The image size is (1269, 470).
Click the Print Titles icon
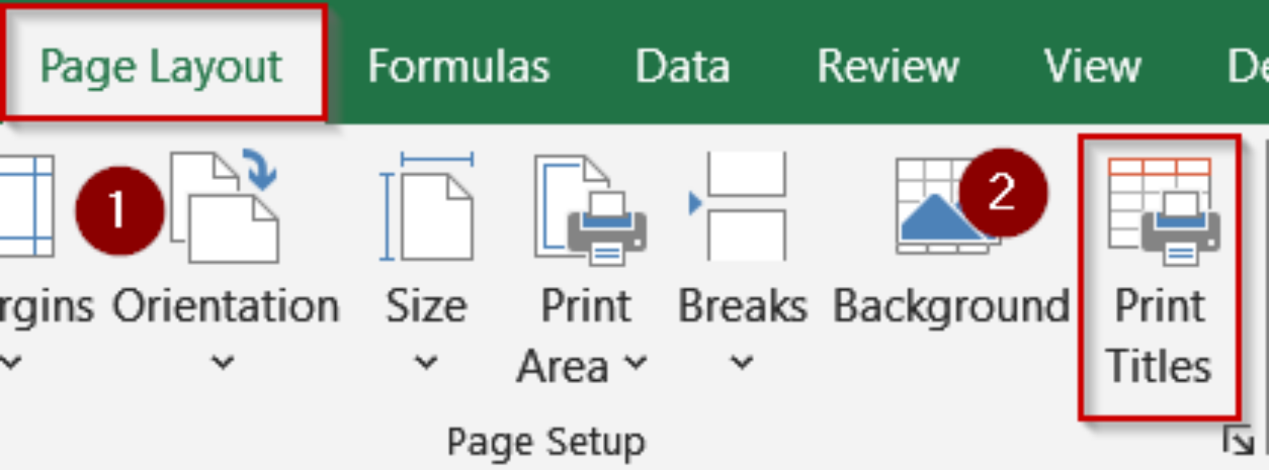(x=1163, y=212)
